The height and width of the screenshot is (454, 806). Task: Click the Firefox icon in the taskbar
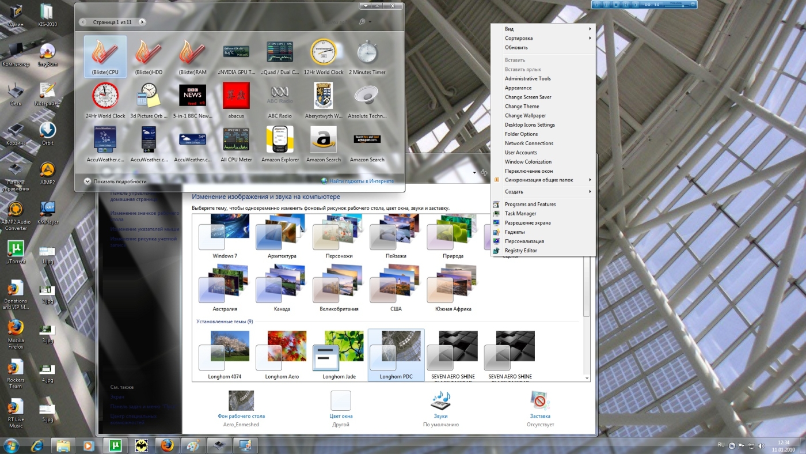pos(167,445)
